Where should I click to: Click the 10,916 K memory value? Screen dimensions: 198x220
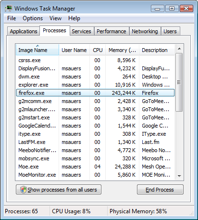[125, 85]
